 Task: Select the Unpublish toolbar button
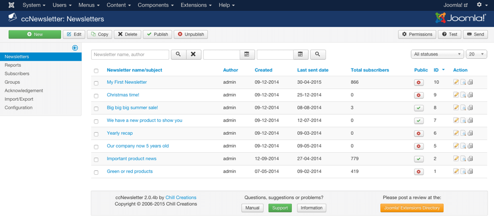pyautogui.click(x=191, y=34)
